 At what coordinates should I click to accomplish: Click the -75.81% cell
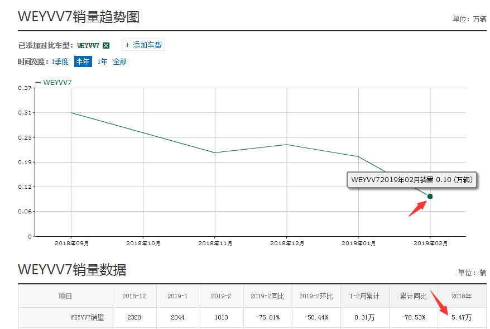(x=267, y=317)
